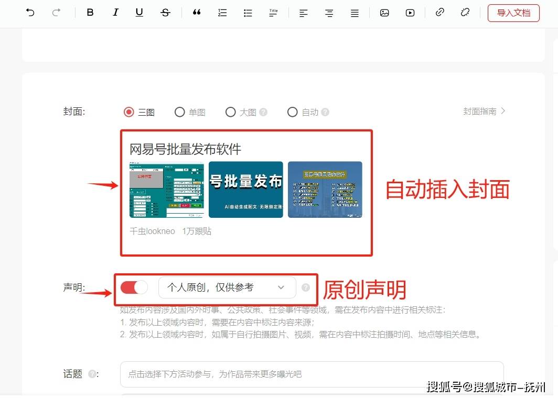Click the middle cover thumbnail 号批量发布
The width and height of the screenshot is (558, 399).
coord(246,190)
